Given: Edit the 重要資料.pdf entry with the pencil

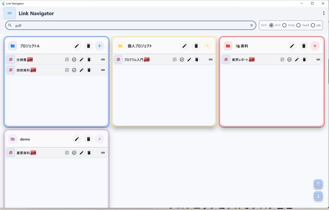Looking at the screenshot, I should coord(81,153).
